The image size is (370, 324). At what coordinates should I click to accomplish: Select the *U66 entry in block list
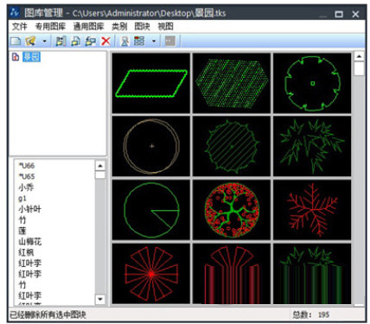coord(27,166)
